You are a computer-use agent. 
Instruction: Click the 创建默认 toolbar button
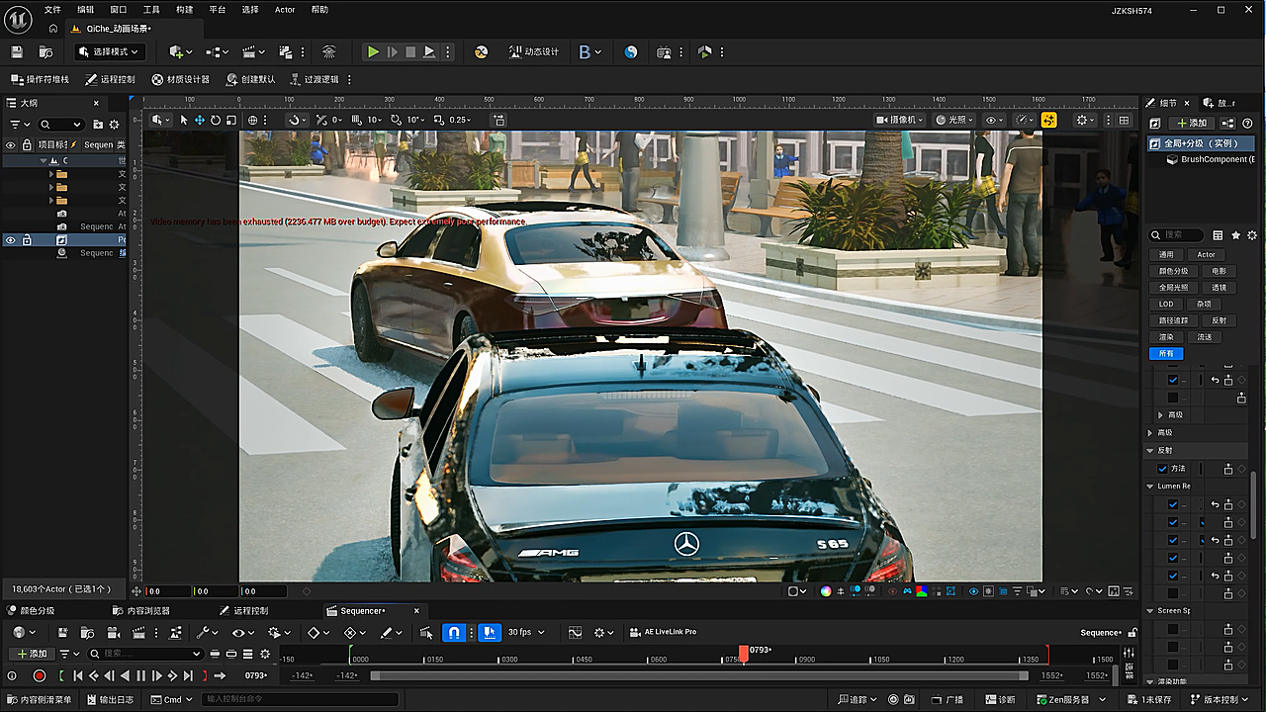coord(251,79)
